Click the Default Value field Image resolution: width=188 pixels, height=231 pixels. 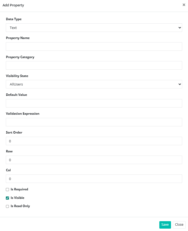tap(94, 103)
